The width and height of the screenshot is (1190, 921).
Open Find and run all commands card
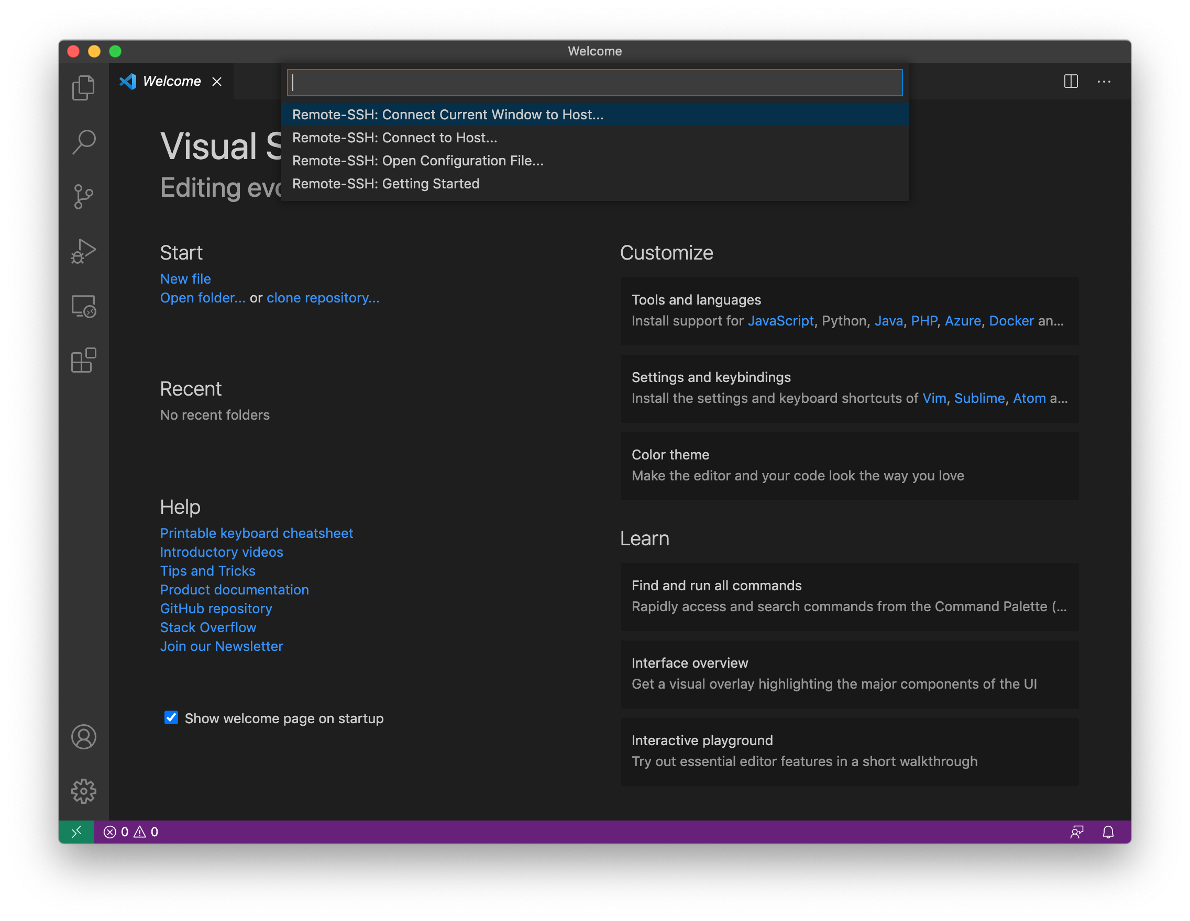click(x=850, y=596)
